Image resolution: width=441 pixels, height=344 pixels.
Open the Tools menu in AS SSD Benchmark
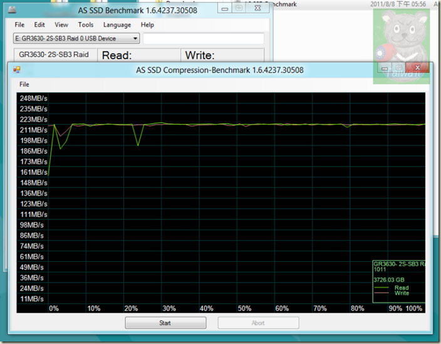pos(86,25)
